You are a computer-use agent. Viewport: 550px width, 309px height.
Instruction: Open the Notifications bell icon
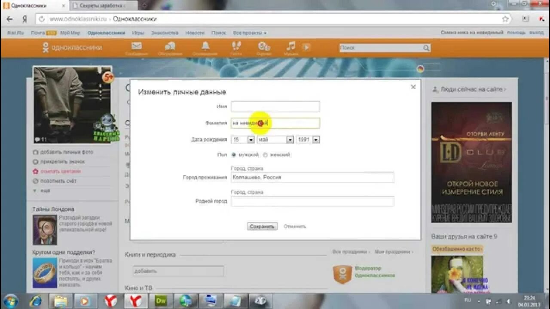tap(205, 46)
